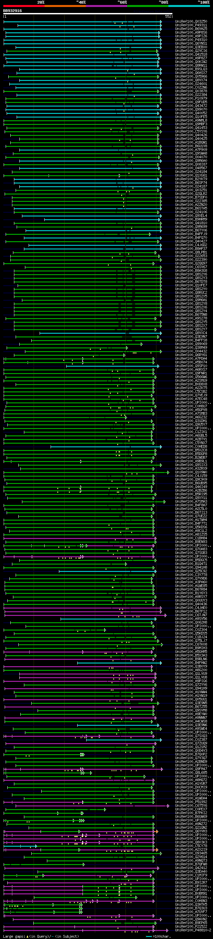Select the UniRef100_Q42412 label
This screenshot has height=939, width=213.
coord(191,868)
